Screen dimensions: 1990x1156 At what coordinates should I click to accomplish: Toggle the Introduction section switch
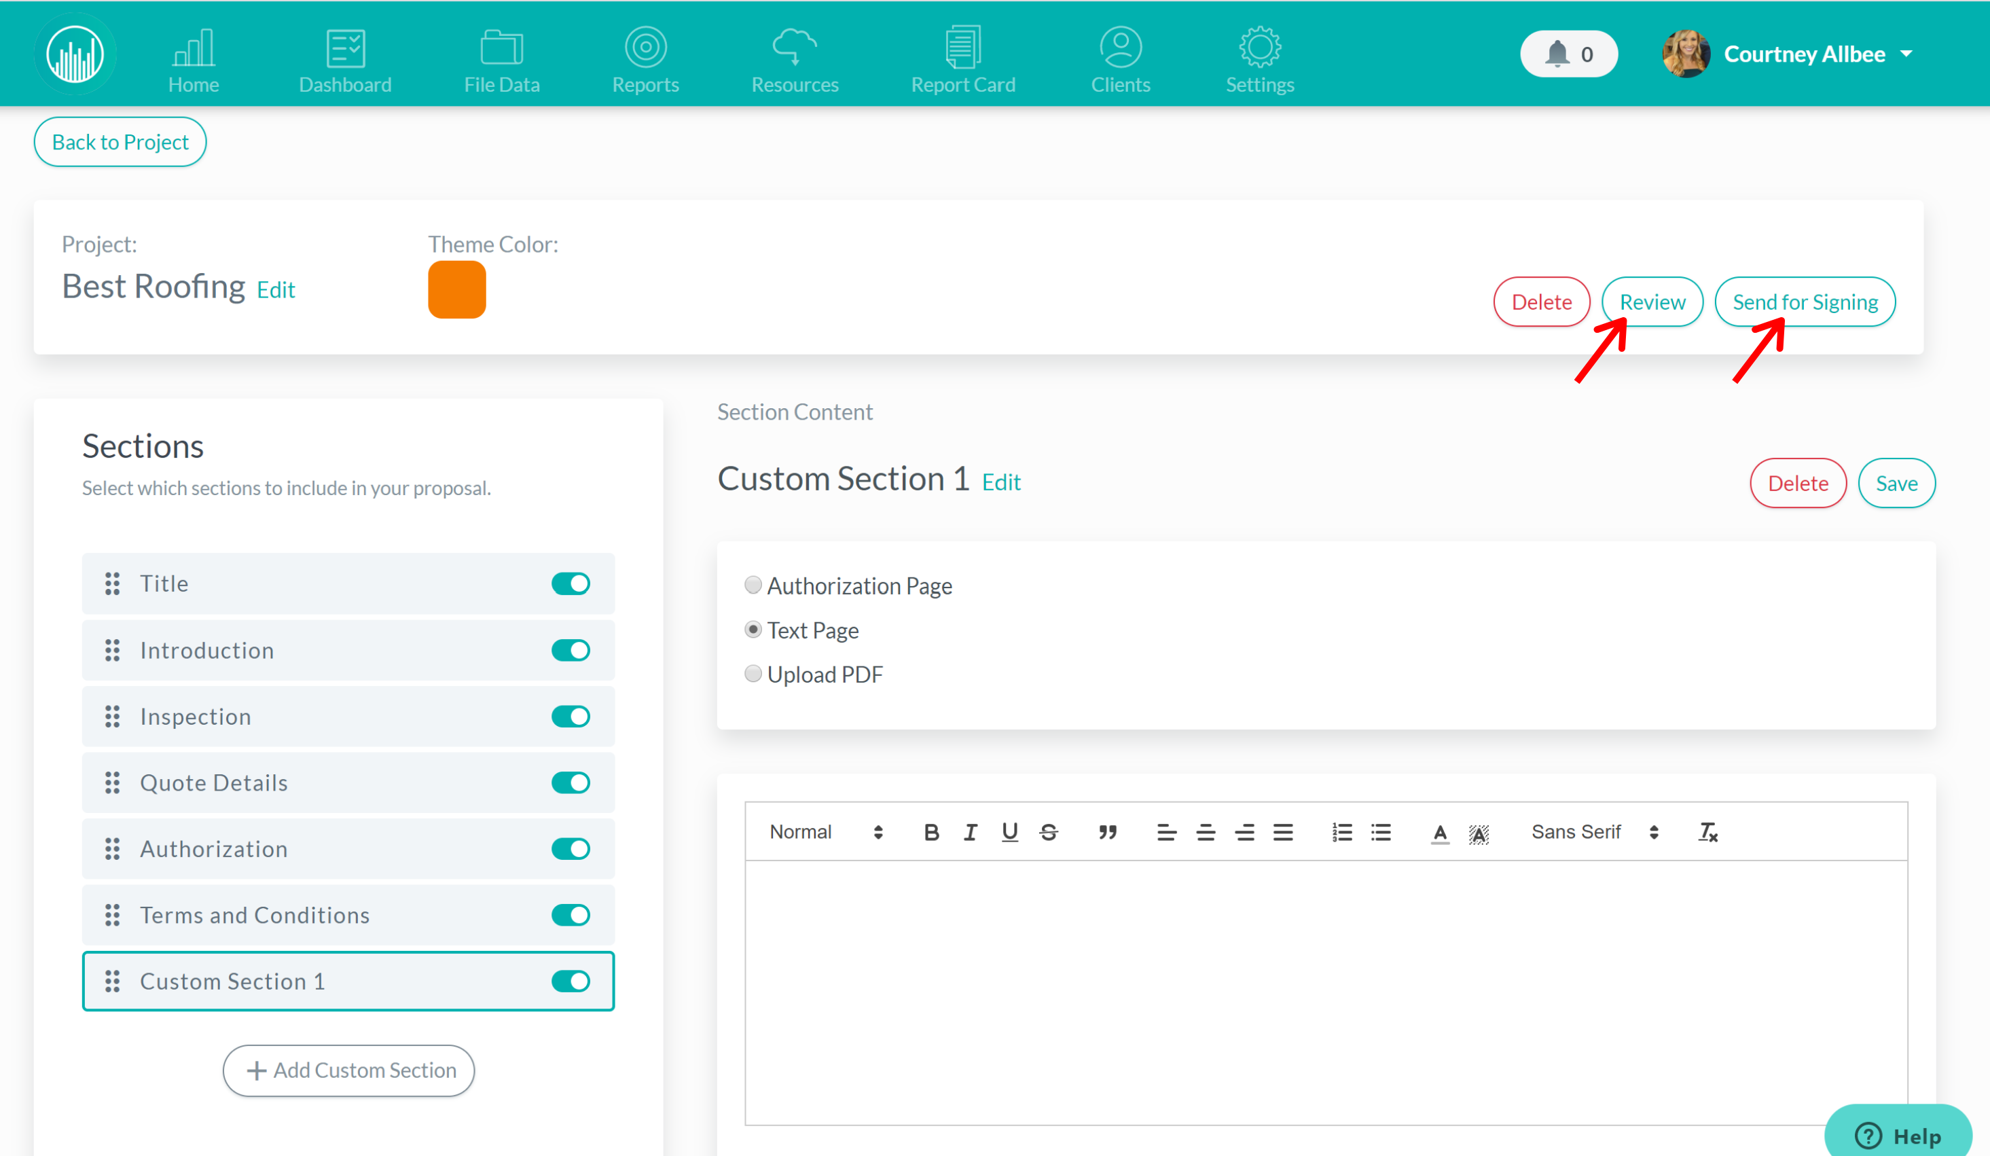[x=570, y=650]
